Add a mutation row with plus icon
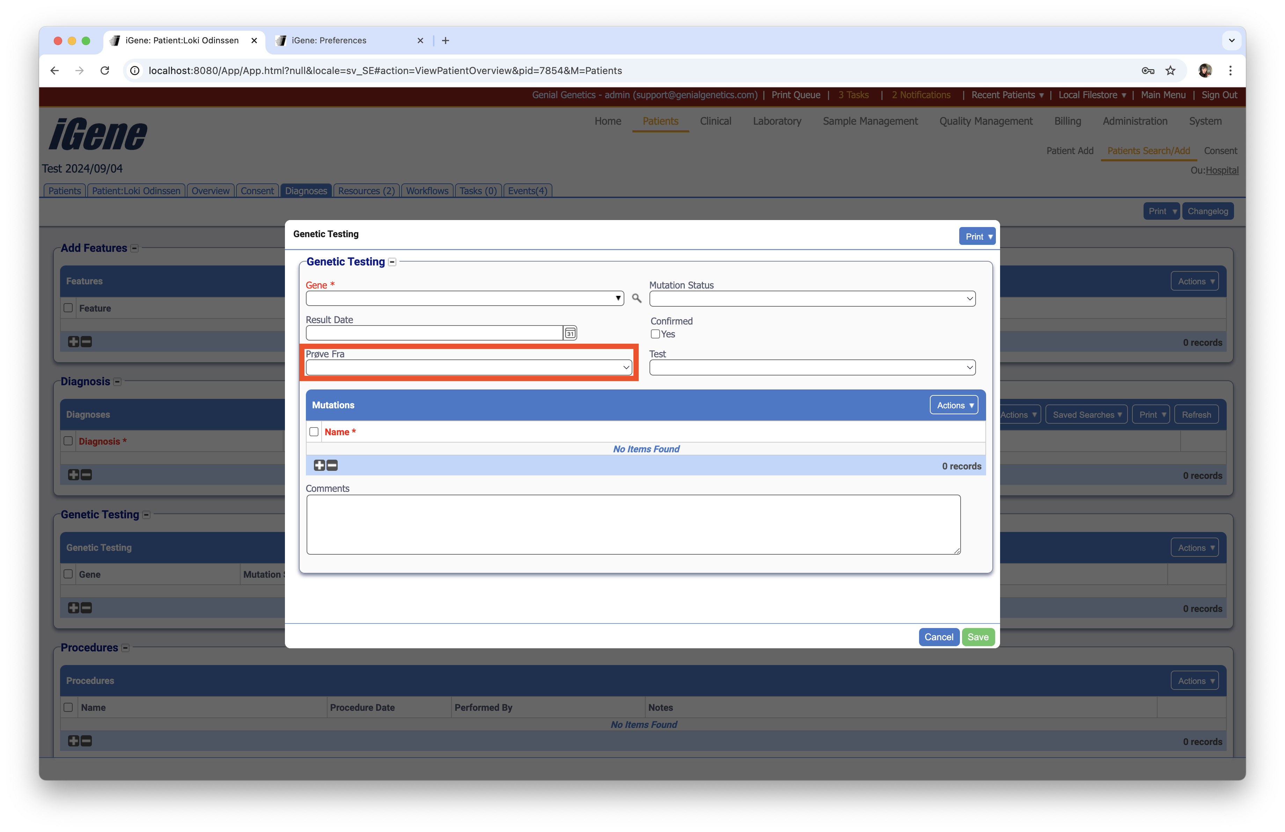Image resolution: width=1285 pixels, height=832 pixels. (x=319, y=465)
